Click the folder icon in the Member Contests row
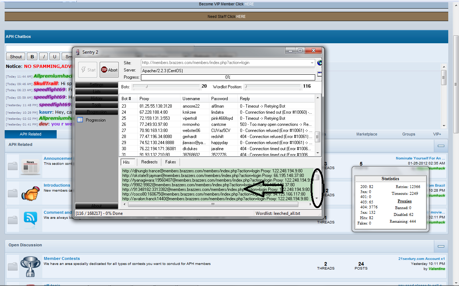This screenshot has width=459, height=286. 13,266
